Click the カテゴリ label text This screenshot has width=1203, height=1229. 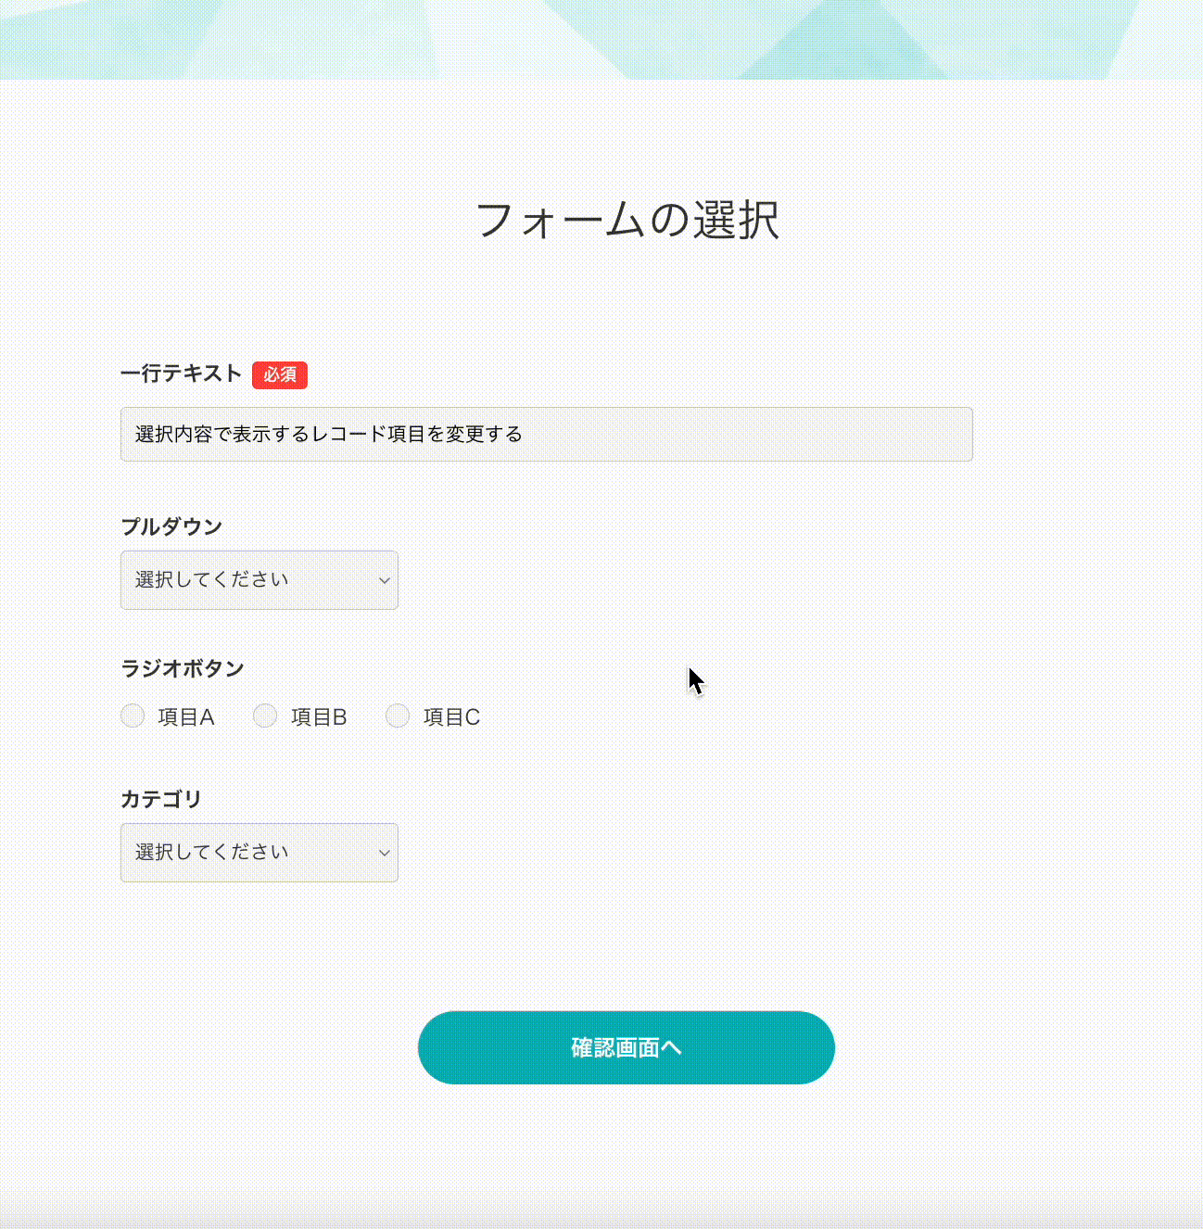(161, 799)
